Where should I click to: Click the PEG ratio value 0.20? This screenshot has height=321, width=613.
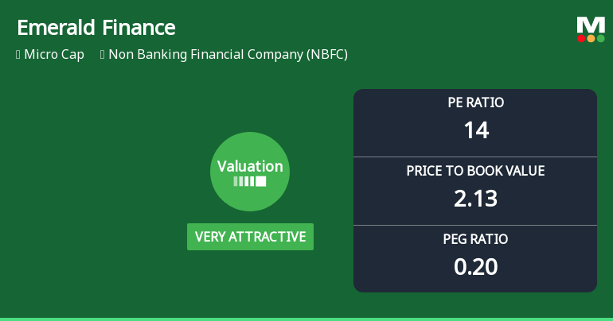coord(475,266)
